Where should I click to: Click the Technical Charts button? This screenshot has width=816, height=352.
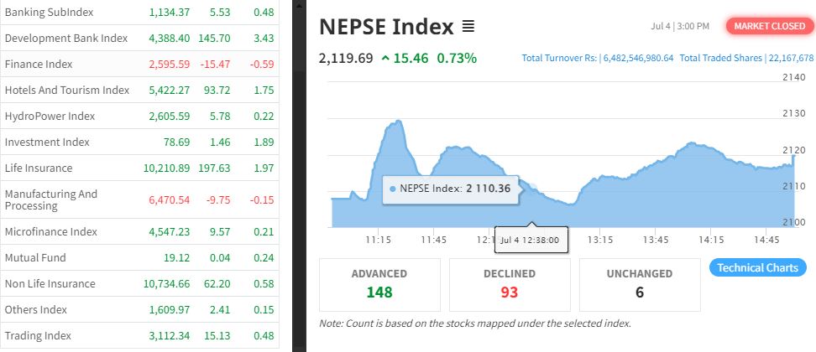tap(758, 268)
